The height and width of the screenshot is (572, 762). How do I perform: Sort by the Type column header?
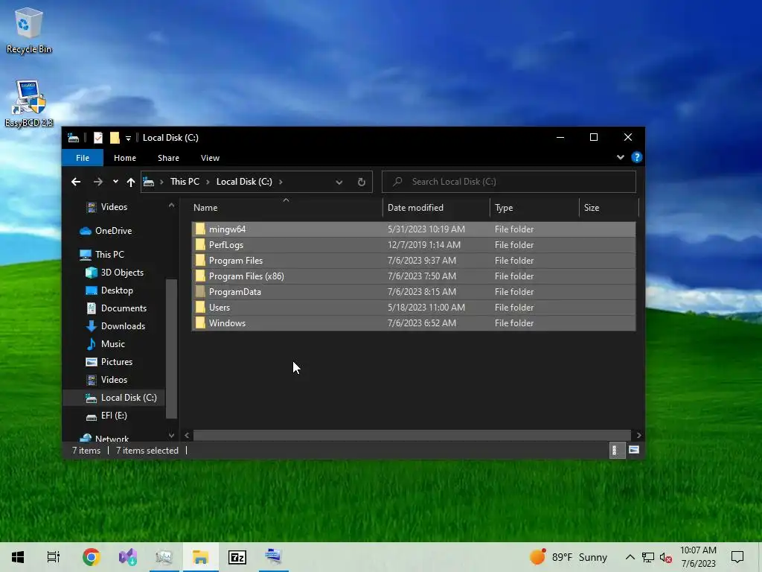point(534,208)
